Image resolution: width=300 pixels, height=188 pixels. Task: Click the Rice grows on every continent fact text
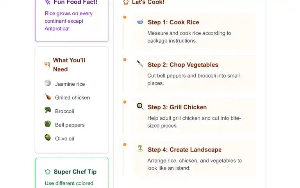pos(68,21)
